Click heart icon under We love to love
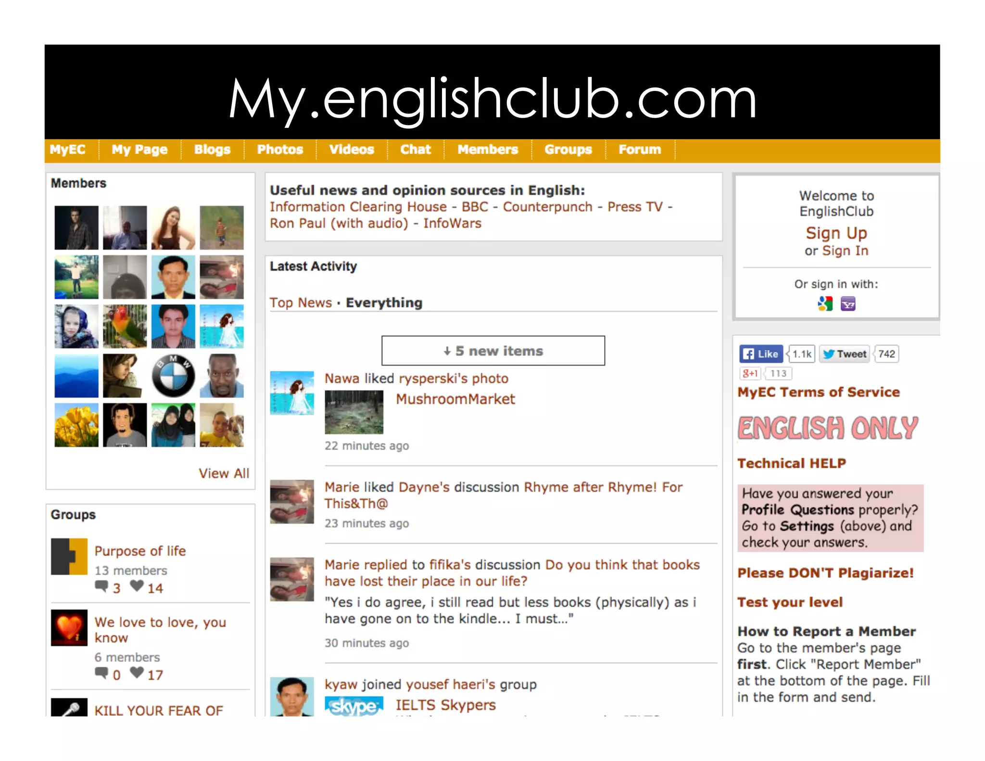The image size is (985, 761). (137, 672)
